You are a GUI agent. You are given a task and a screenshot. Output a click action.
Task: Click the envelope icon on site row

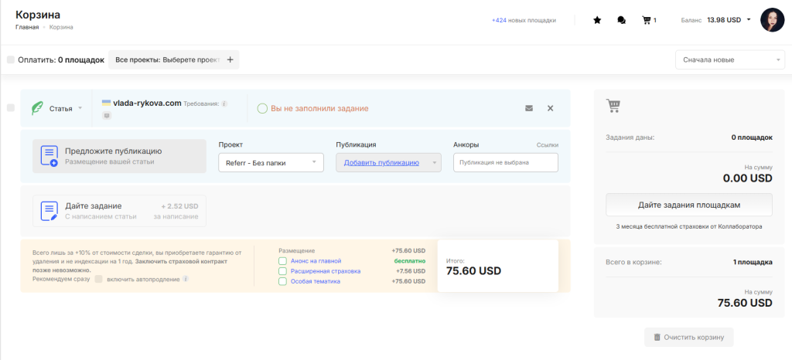[x=529, y=108]
